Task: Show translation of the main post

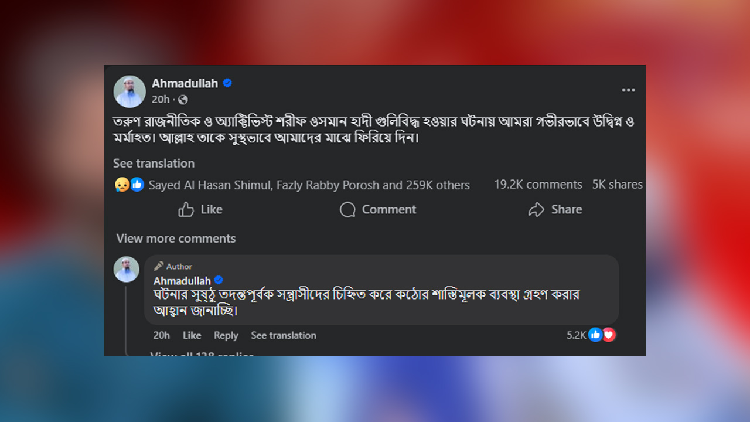Action: coord(154,164)
